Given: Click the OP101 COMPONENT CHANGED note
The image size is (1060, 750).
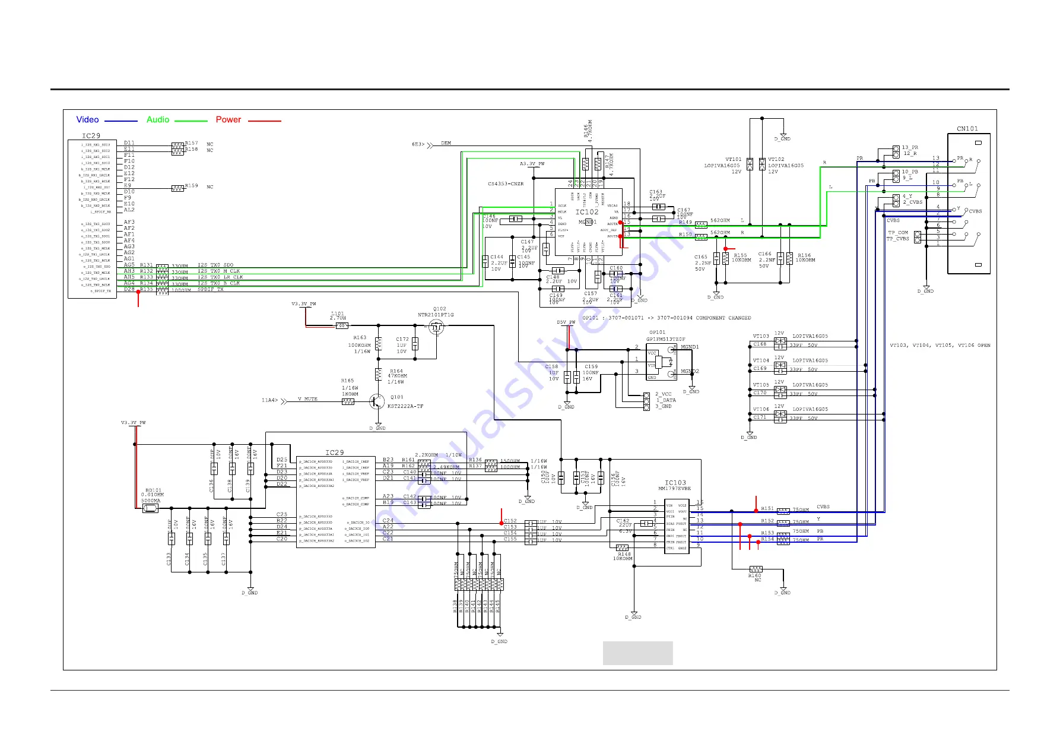Looking at the screenshot, I should pos(667,318).
